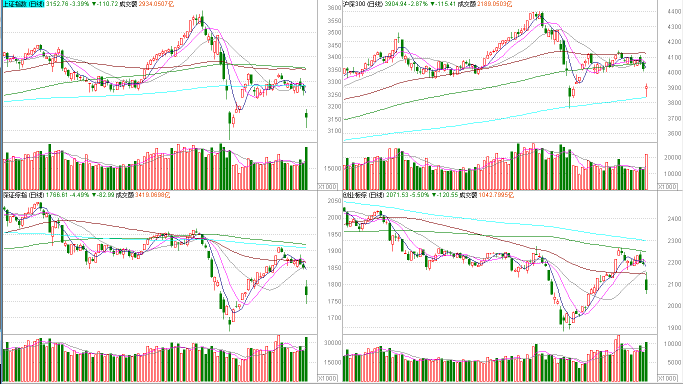
Task: Click the 4100 price axis label
Action: (673, 57)
